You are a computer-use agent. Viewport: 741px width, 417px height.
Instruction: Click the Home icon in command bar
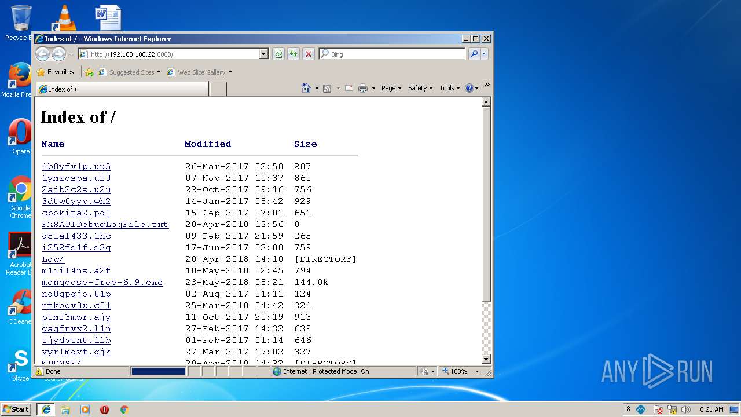tap(306, 88)
